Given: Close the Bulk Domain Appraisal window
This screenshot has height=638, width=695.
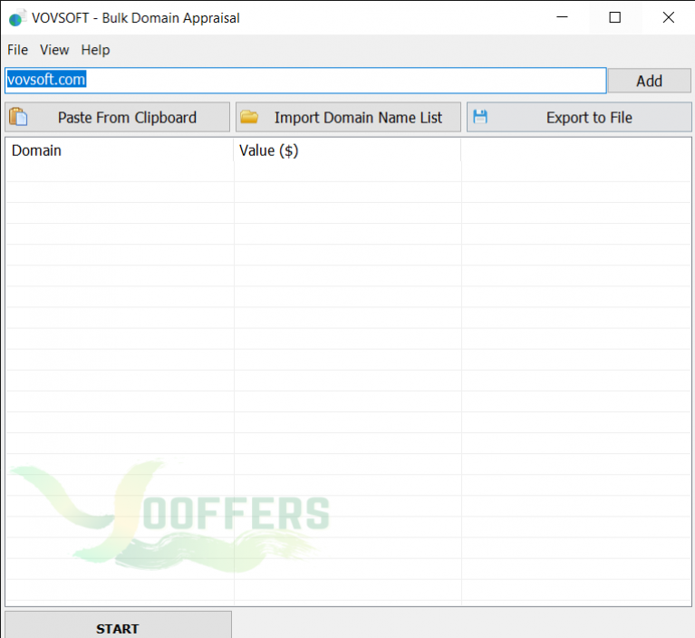Looking at the screenshot, I should (x=668, y=17).
